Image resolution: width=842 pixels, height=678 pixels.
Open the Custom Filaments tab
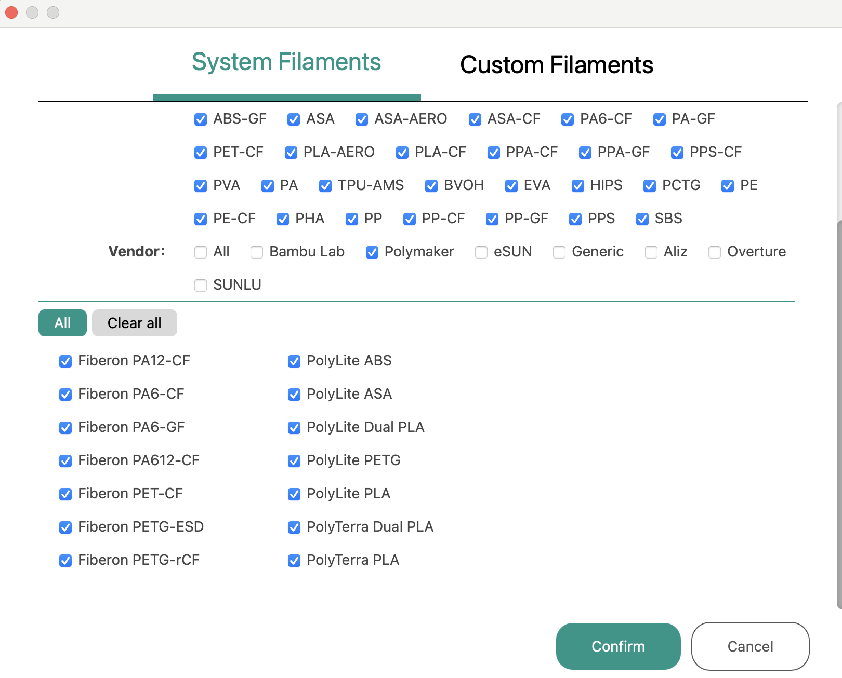tap(557, 65)
